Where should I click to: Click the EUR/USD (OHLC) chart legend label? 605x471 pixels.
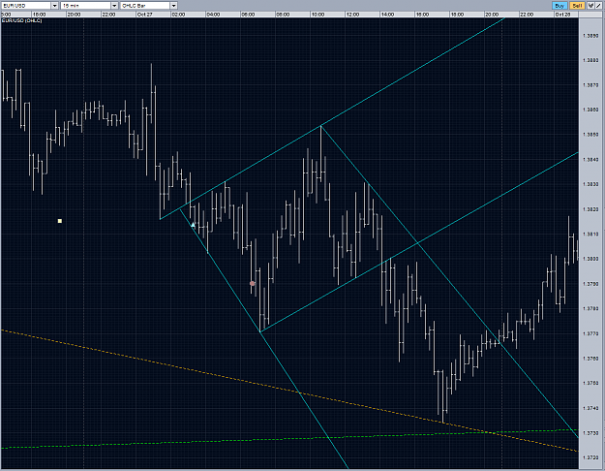[x=21, y=20]
